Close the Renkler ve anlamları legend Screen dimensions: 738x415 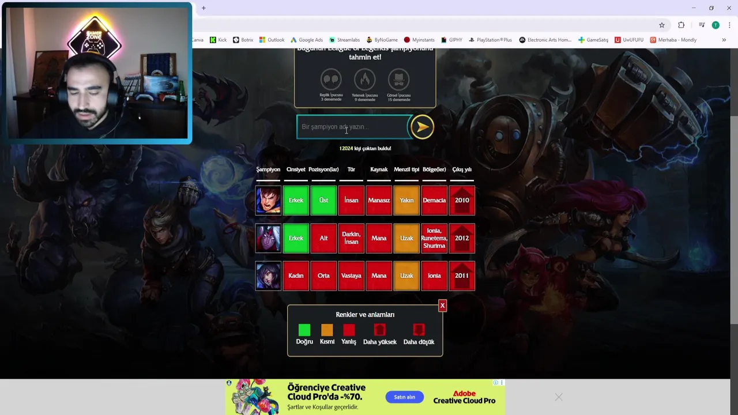[442, 305]
